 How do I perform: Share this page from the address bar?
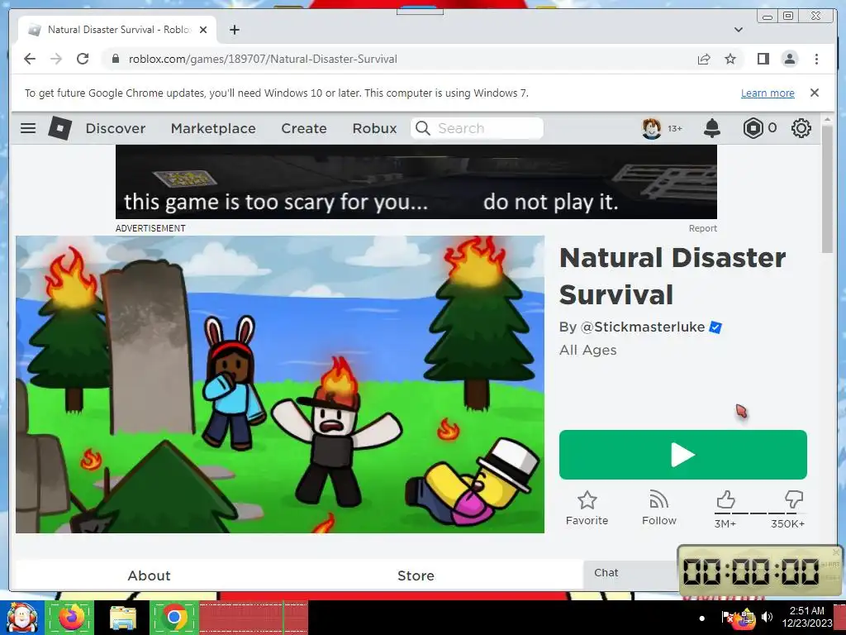[704, 59]
